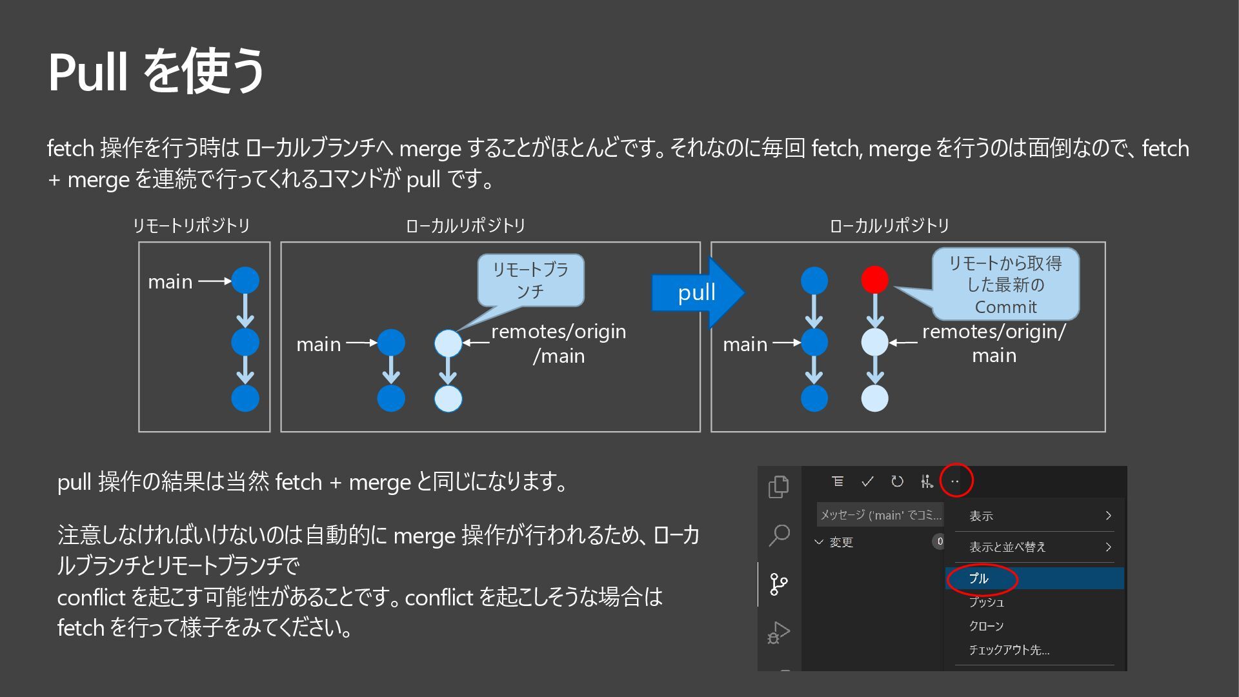Collapse the 変更 changes section
The height and width of the screenshot is (697, 1239).
coord(820,542)
